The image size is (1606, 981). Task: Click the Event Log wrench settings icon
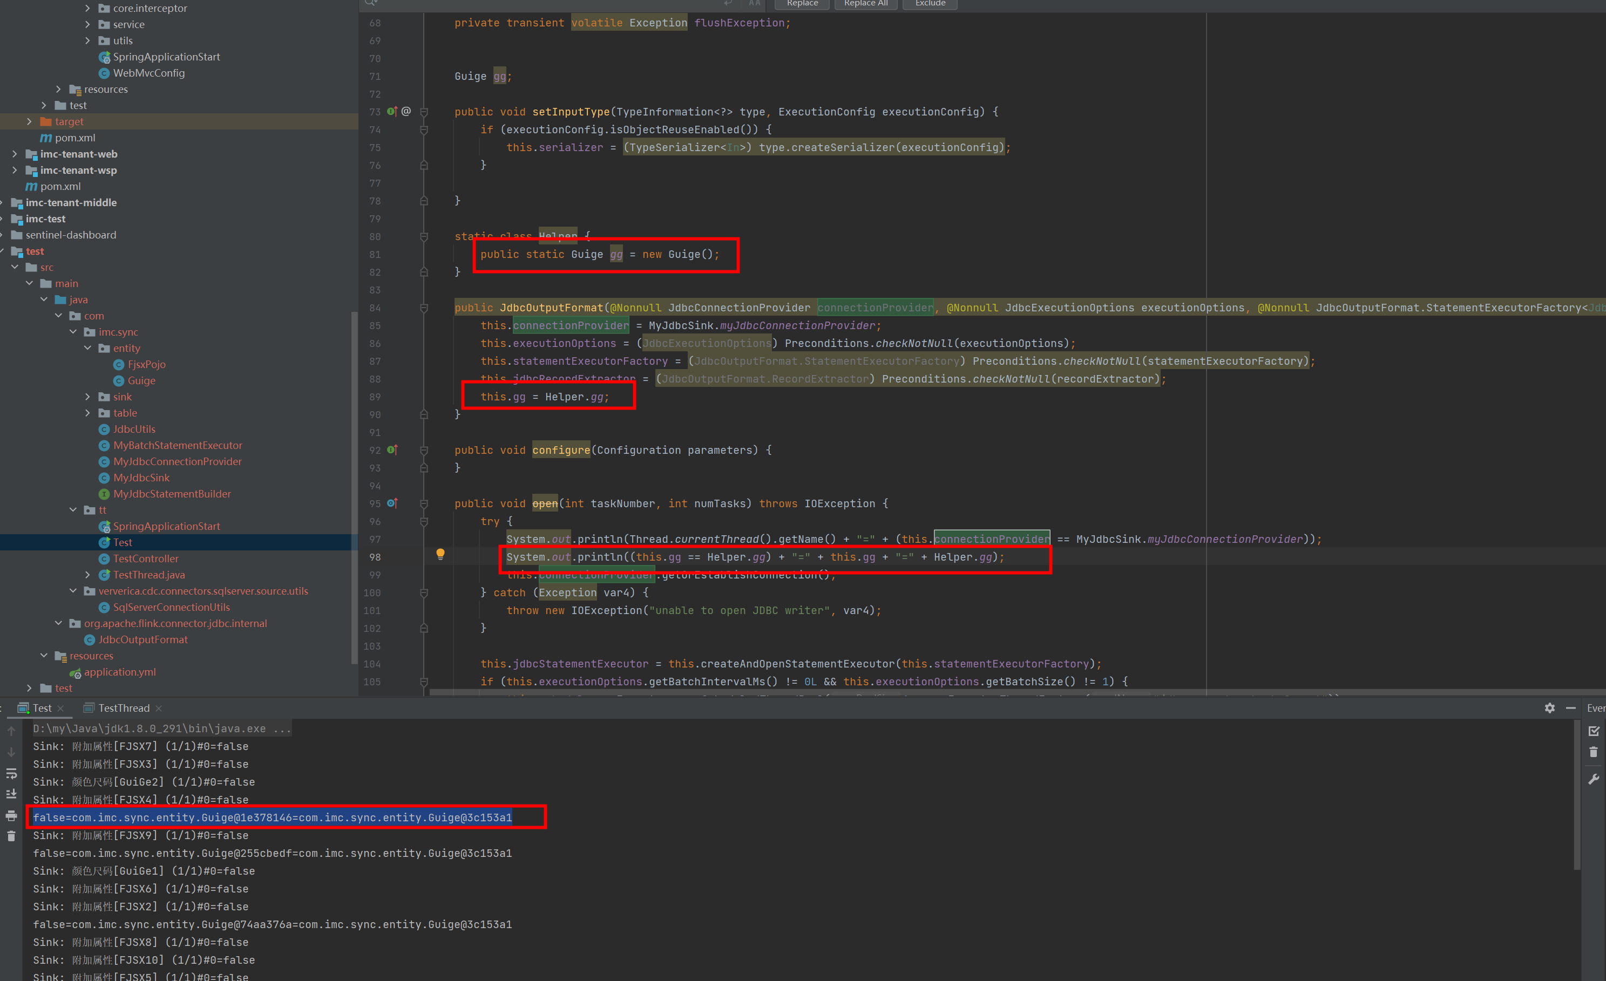1594,779
